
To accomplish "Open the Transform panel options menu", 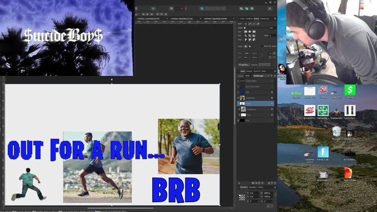I will point(275,187).
